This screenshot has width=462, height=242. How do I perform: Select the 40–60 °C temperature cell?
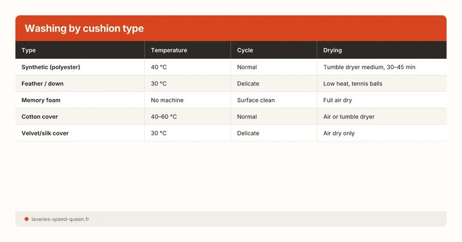click(164, 116)
